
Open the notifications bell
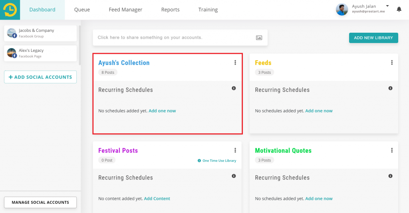click(x=399, y=10)
